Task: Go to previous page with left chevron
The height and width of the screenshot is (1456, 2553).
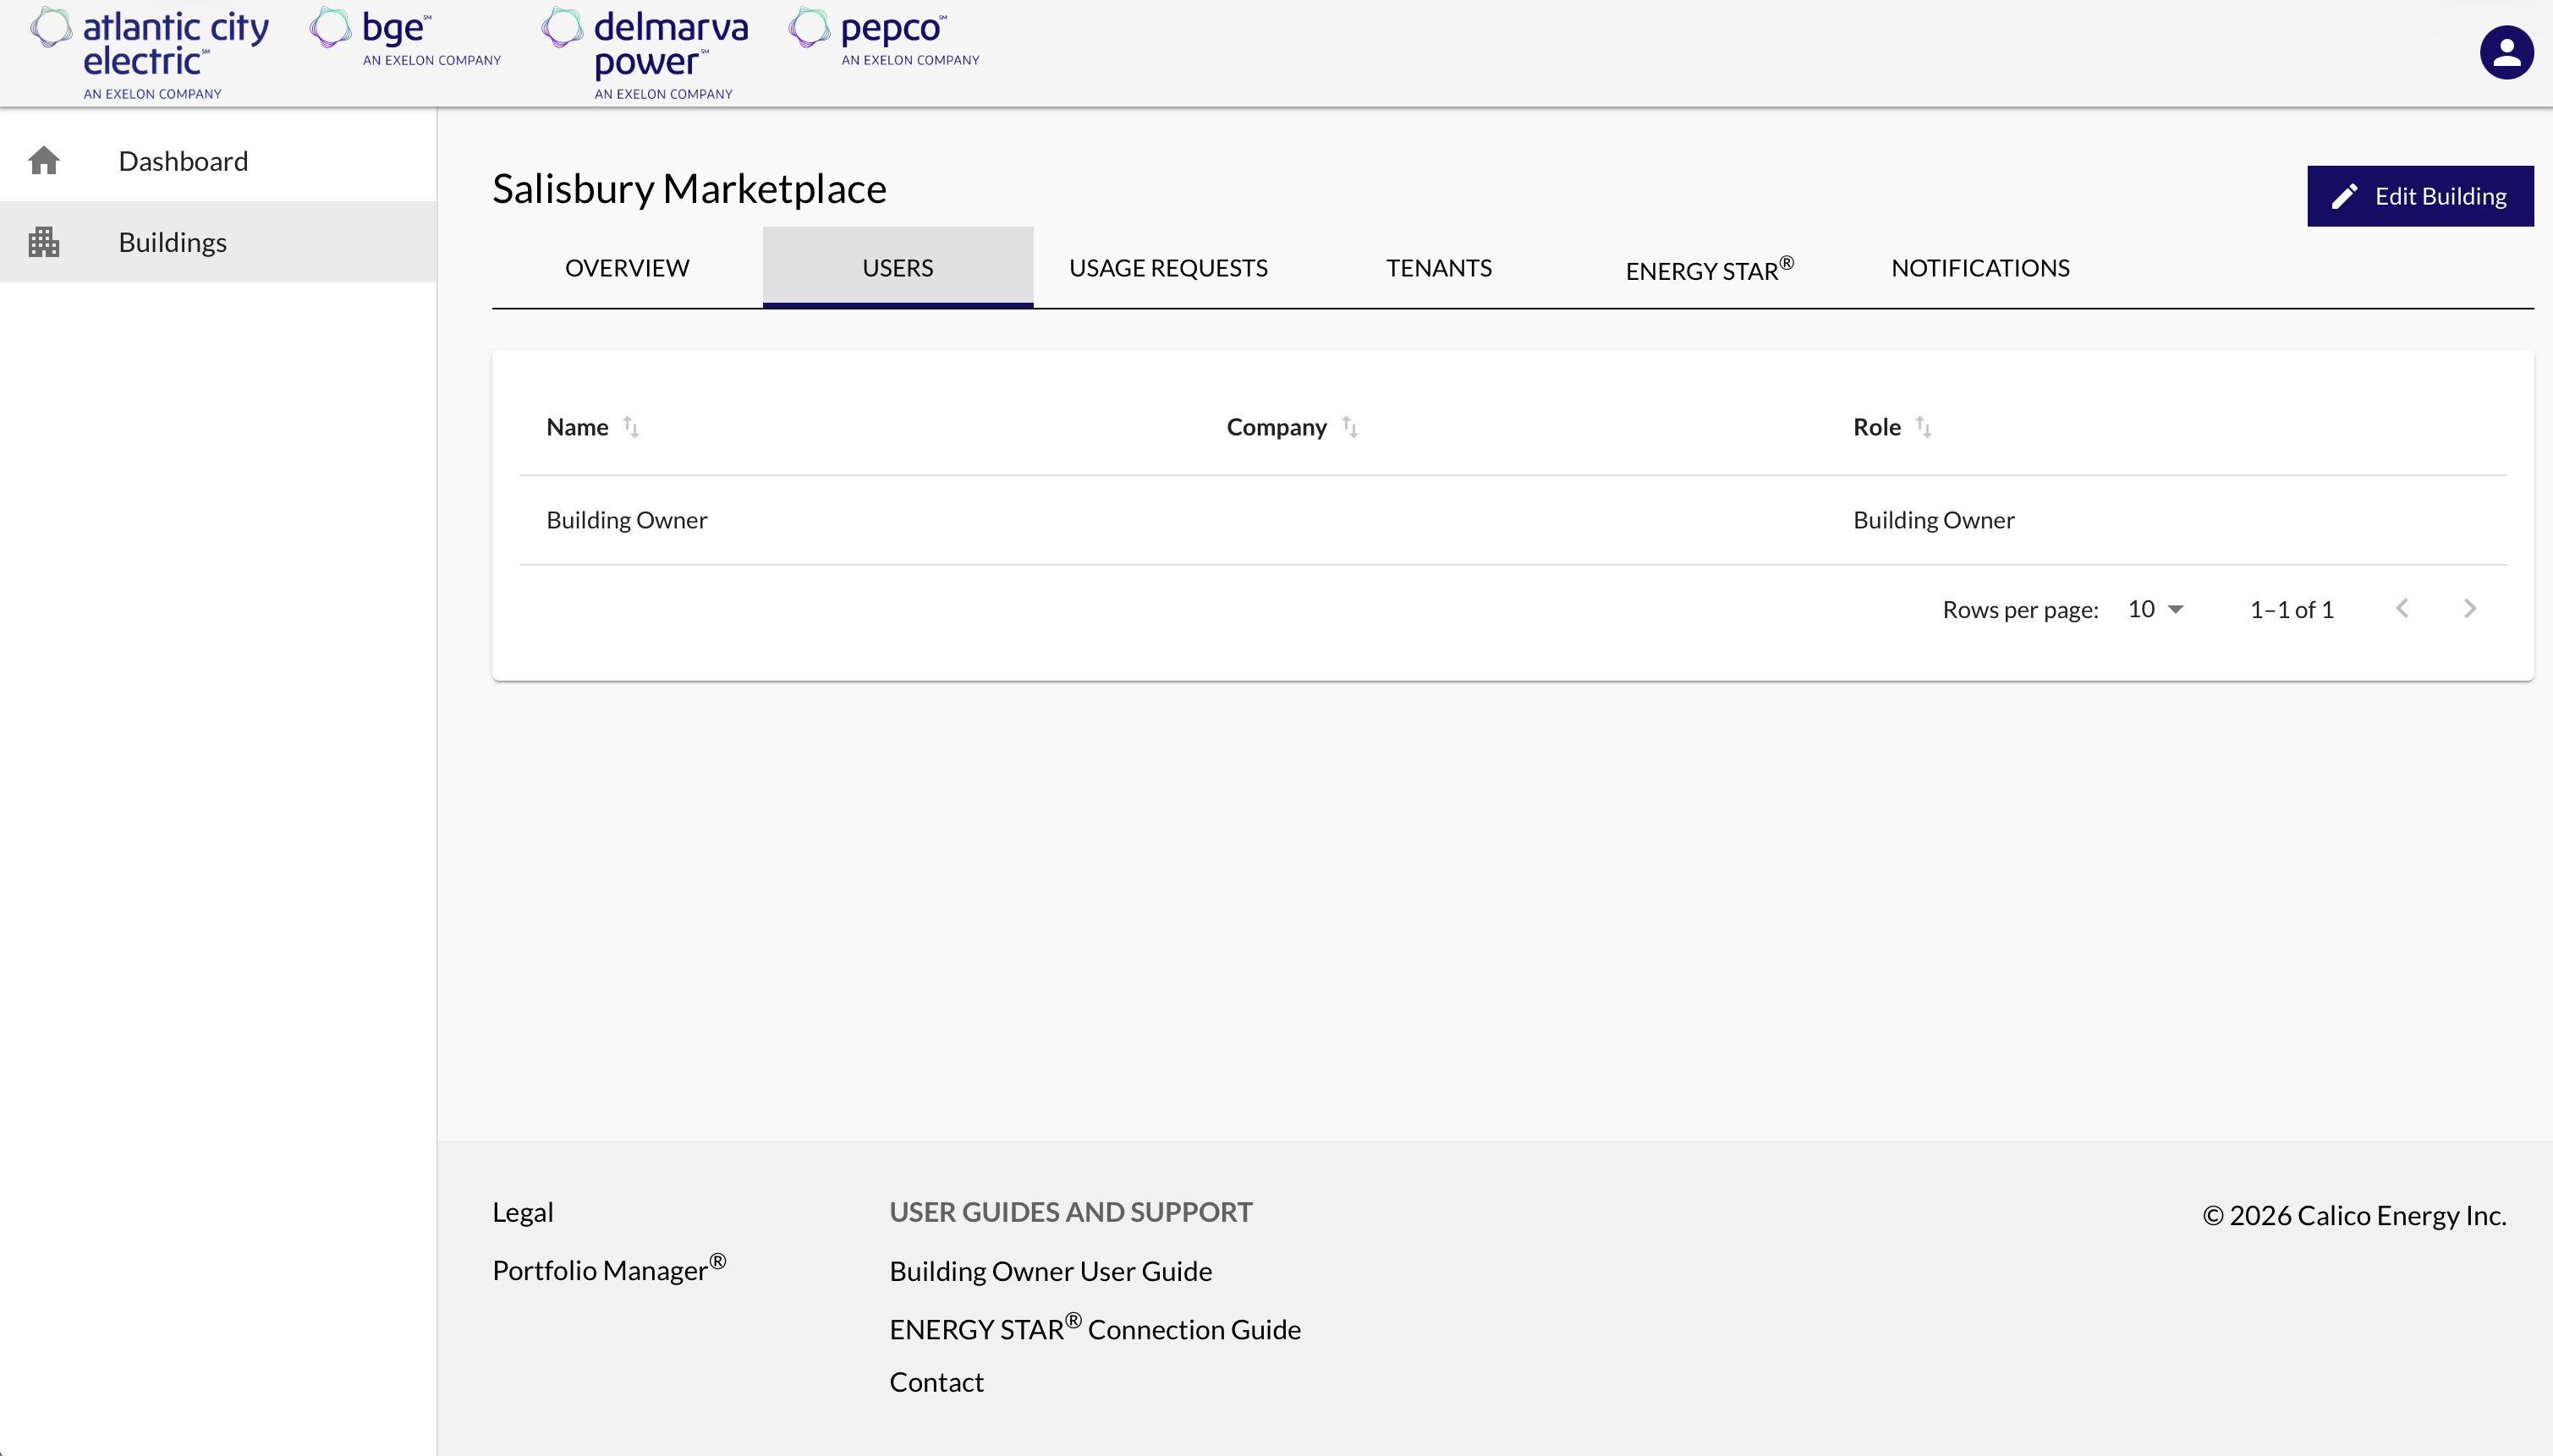Action: [x=2403, y=608]
